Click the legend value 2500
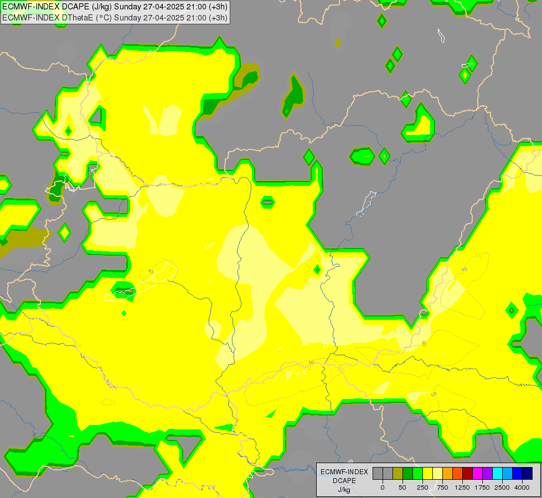This screenshot has height=498, width=542. coord(502,487)
